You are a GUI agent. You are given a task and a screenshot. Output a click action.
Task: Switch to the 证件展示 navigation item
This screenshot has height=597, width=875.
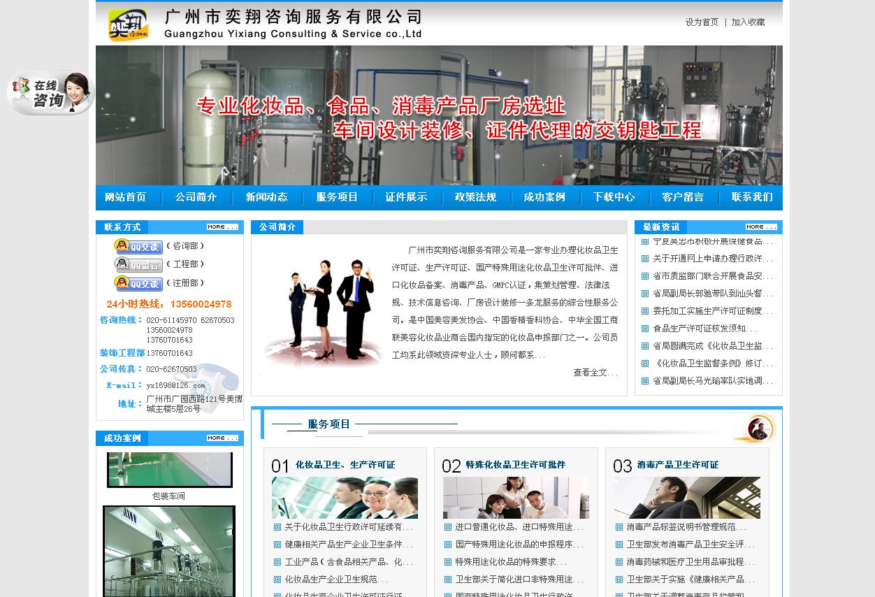click(407, 197)
